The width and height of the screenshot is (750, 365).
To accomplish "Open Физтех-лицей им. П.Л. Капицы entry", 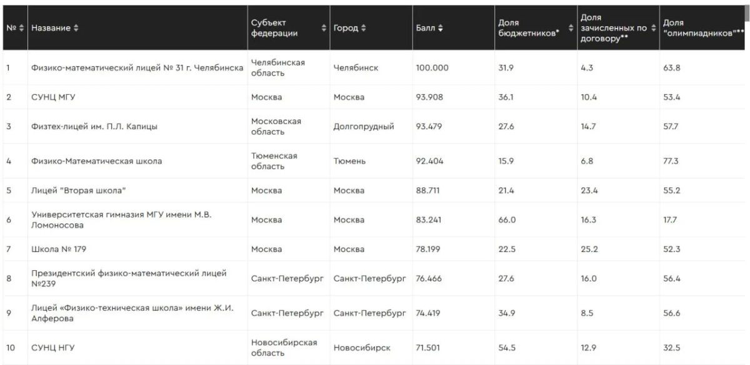I will tap(94, 127).
